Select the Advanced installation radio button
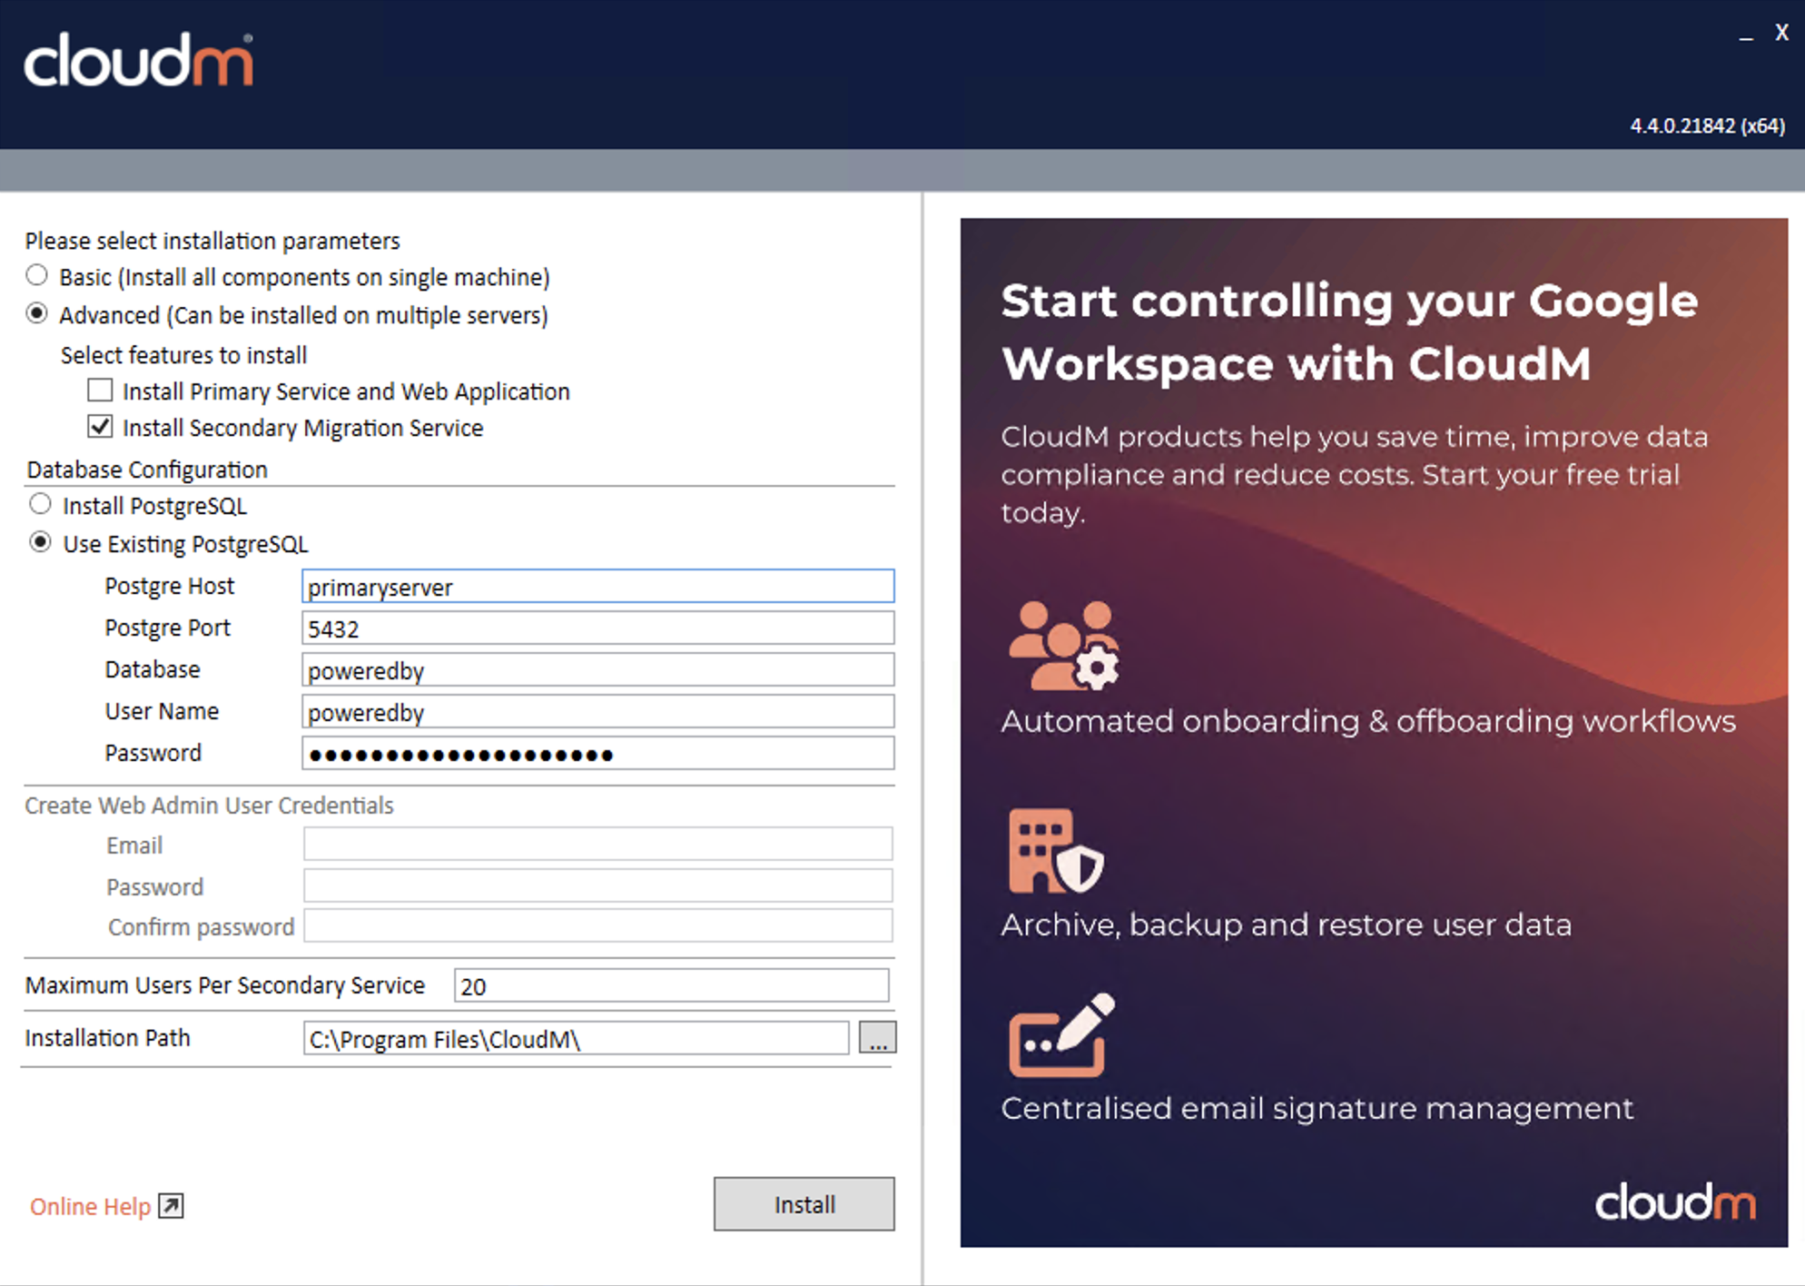 tap(37, 313)
